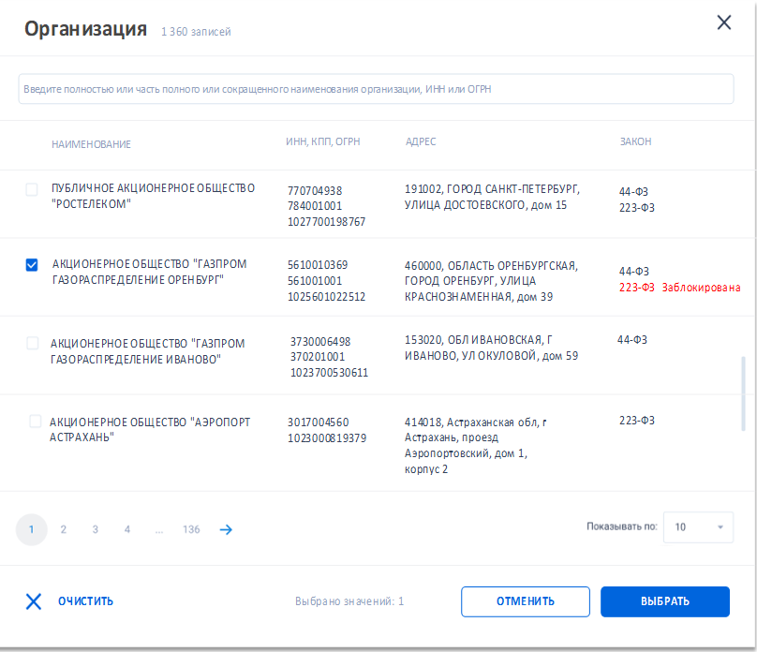This screenshot has width=757, height=652.
Task: Go to page 2
Action: coord(64,529)
